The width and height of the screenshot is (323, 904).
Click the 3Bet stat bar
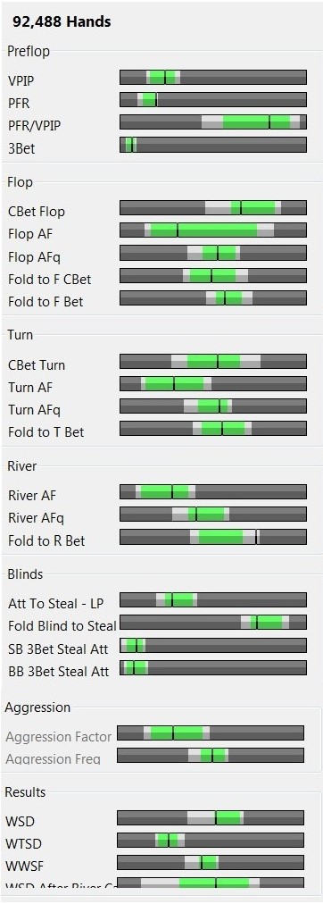[213, 144]
